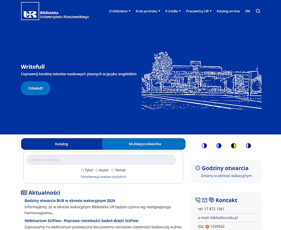
Task: Switch language to EN
Action: 247,11
